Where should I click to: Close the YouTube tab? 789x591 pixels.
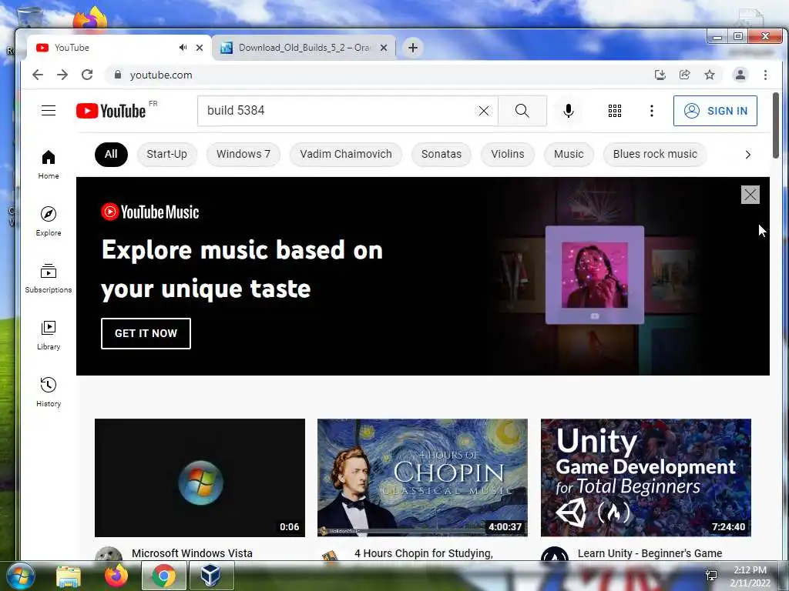pos(200,48)
